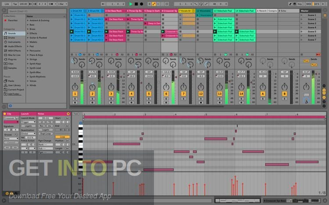Expand the Winds folder
This screenshot has width=329, height=205.
[x=28, y=85]
